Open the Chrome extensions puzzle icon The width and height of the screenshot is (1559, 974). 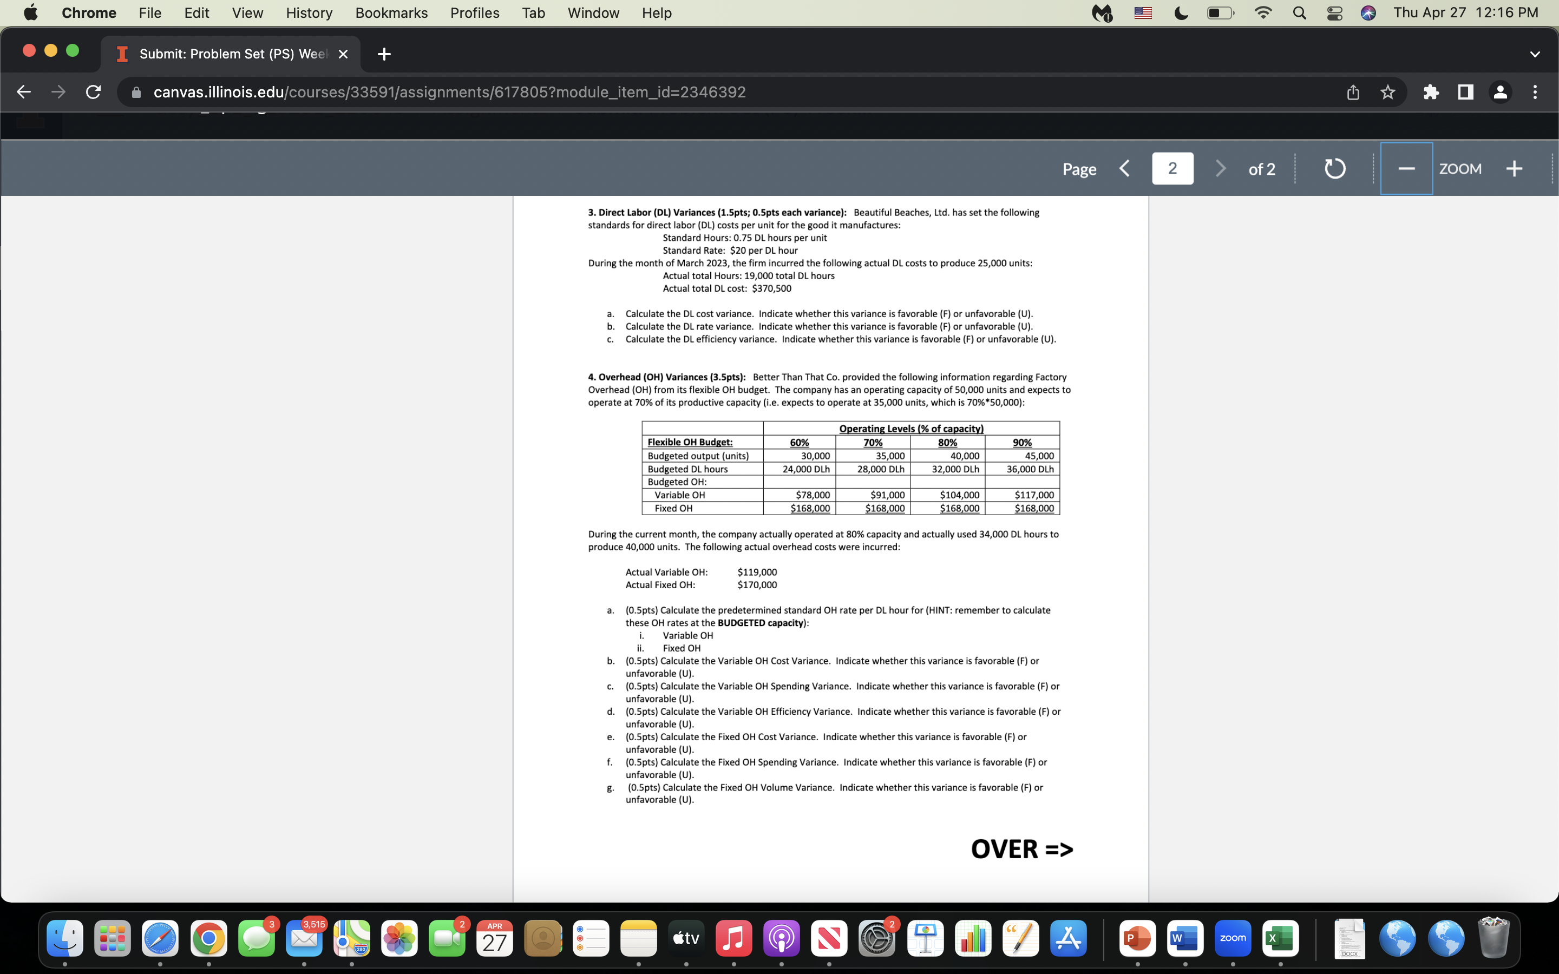[1431, 92]
